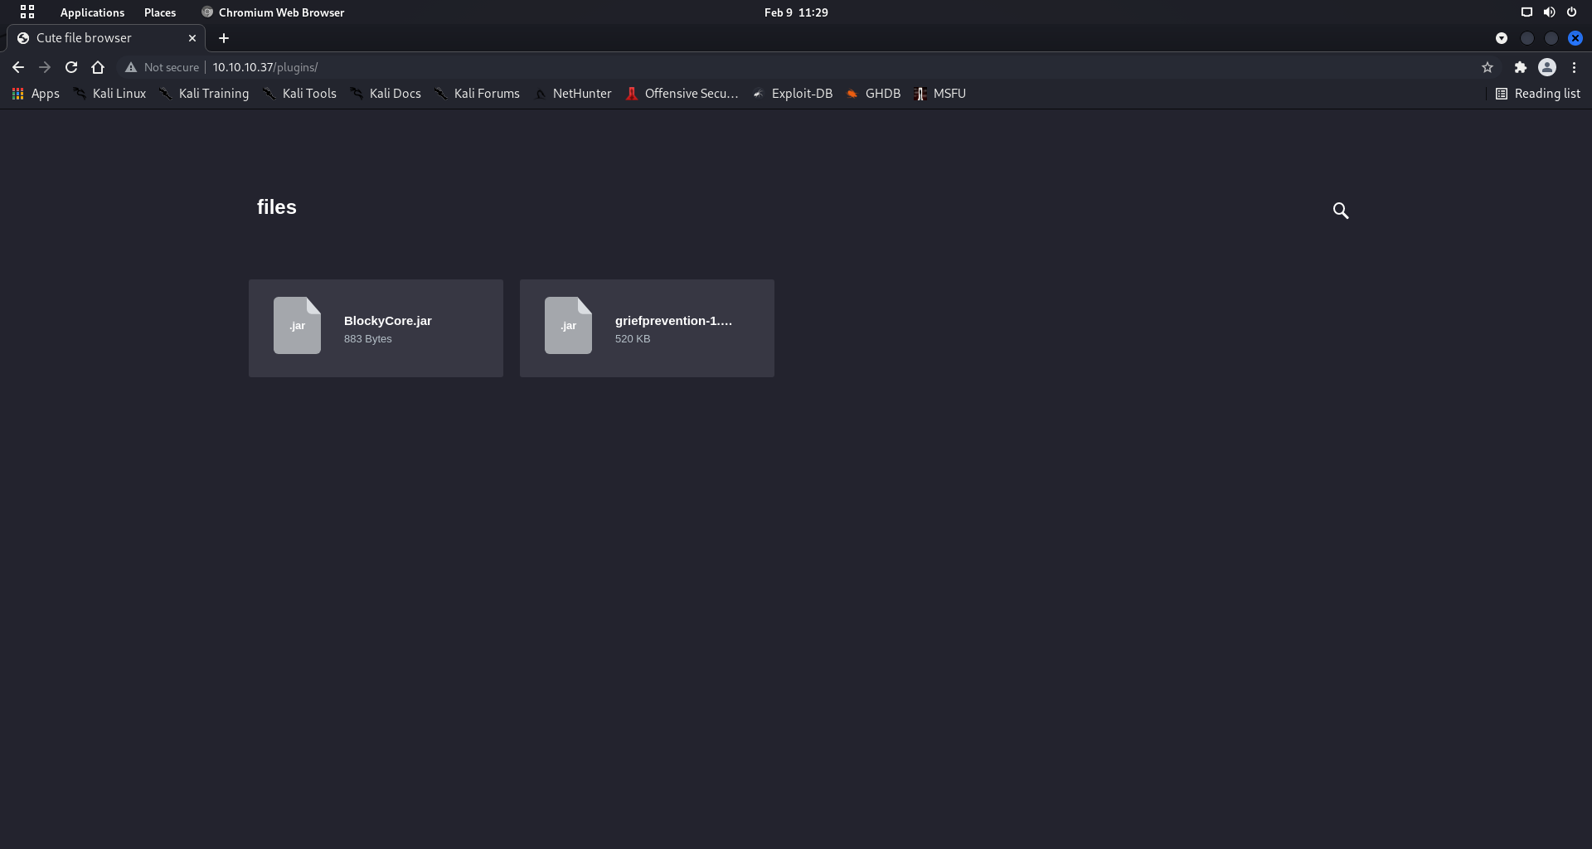Viewport: 1592px width, 849px height.
Task: Close the Cute file browser tab
Action: tap(192, 38)
